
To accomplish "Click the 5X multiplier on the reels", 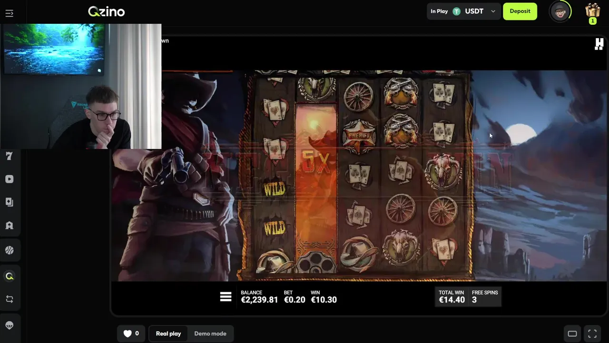I will [315, 163].
